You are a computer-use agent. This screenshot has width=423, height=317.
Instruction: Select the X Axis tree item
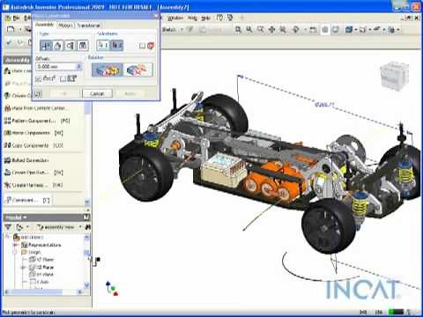tap(40, 282)
